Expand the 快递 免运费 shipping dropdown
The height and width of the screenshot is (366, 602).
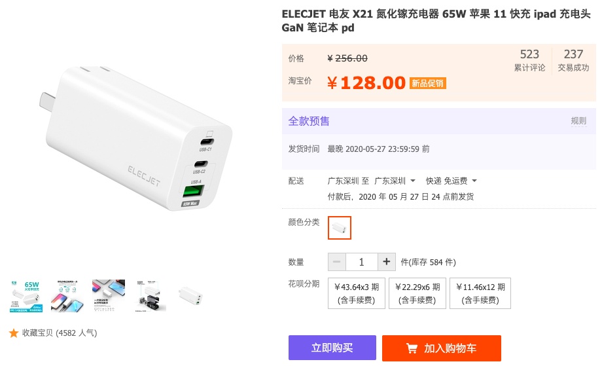click(451, 181)
